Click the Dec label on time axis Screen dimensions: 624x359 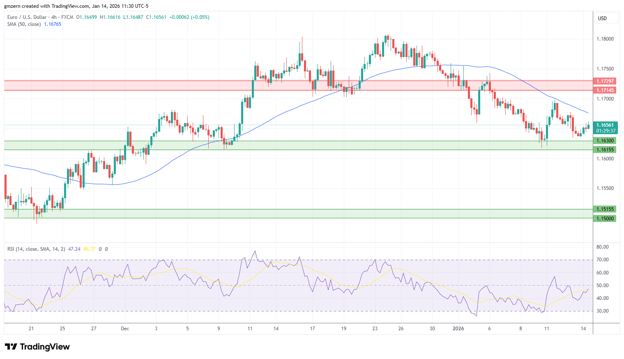coord(125,329)
